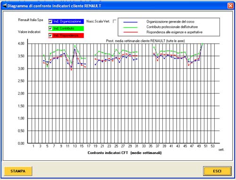Click the title bar arrow icon
The image size is (236, 180).
tap(5, 6)
